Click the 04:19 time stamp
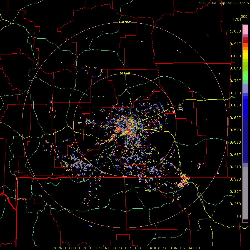 pyautogui.click(x=194, y=248)
